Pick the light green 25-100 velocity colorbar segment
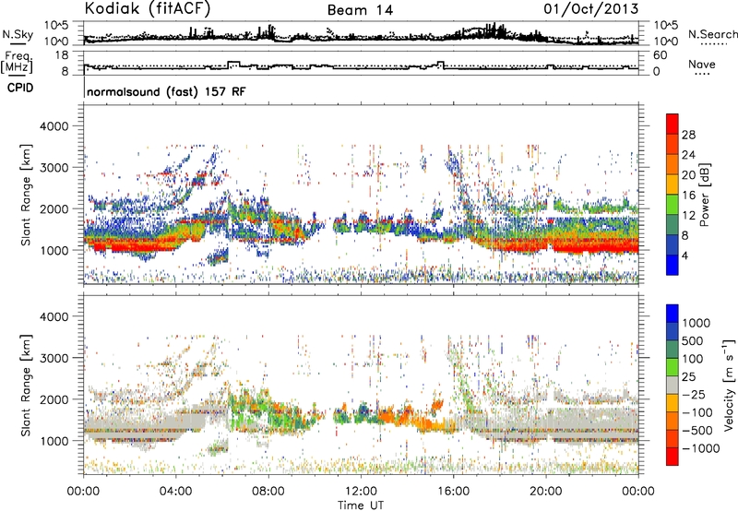 673,367
